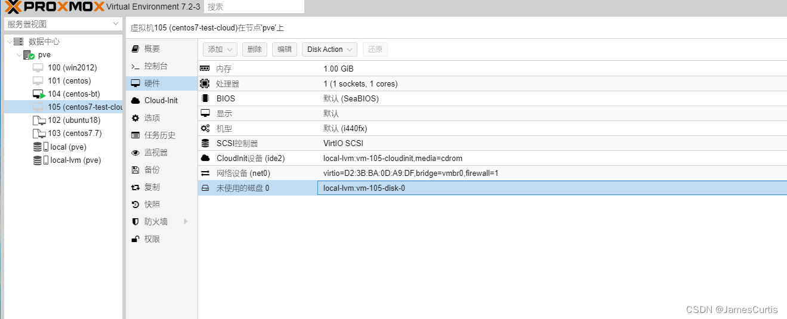Select the 内存 memory row

[x=492, y=69]
